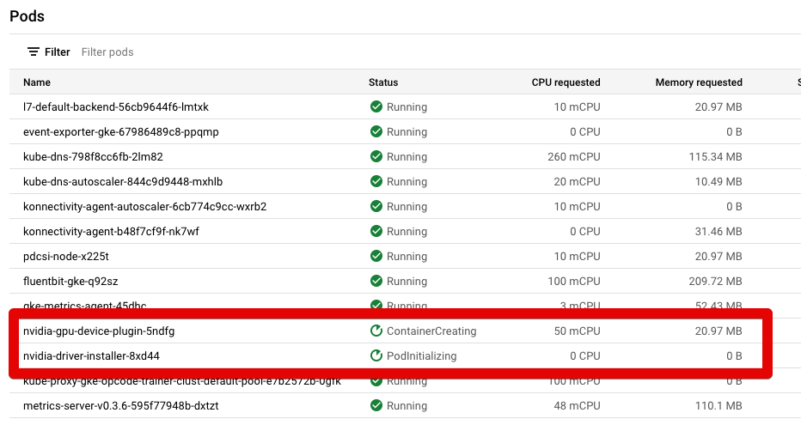Sort by the Status column header
Screen dimensions: 801x437
point(383,82)
